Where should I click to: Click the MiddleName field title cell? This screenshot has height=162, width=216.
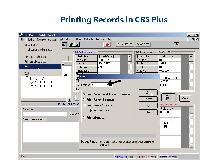pyautogui.click(x=86, y=71)
